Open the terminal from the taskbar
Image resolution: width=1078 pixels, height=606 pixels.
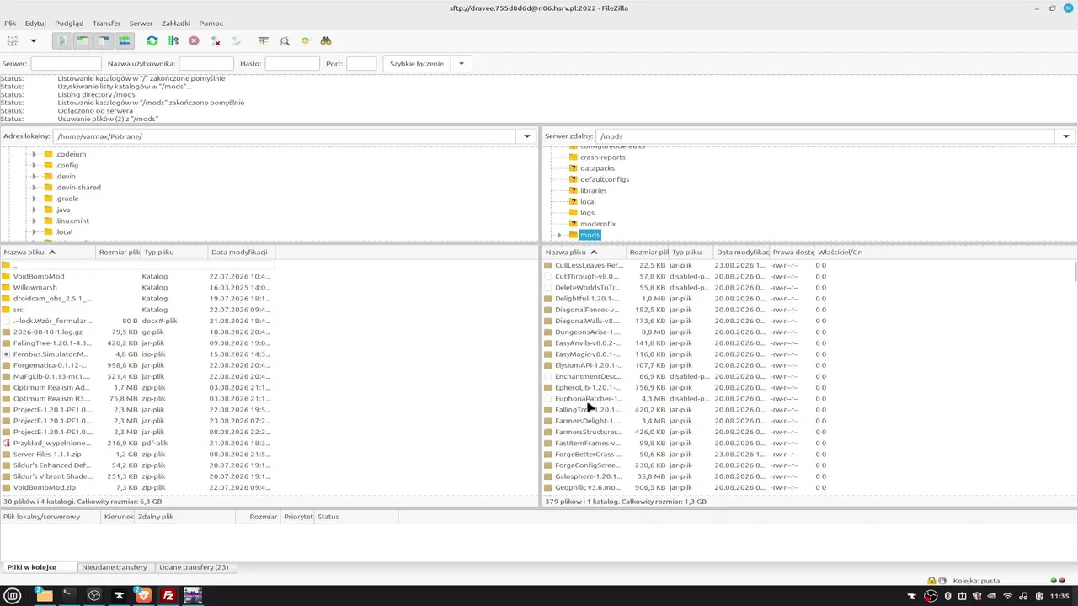tap(68, 596)
